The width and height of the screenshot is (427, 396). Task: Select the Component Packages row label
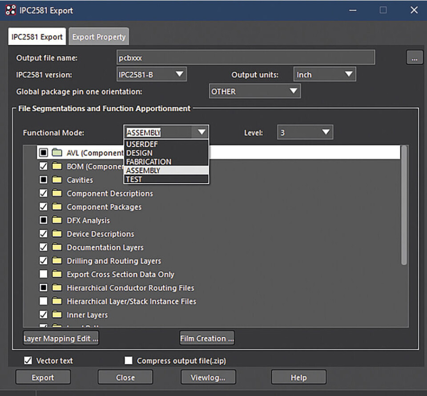click(104, 207)
